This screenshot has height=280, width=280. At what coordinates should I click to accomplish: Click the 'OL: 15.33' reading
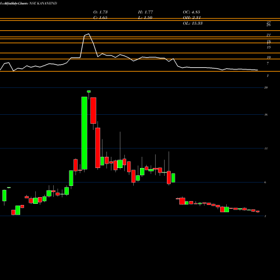tap(193, 24)
